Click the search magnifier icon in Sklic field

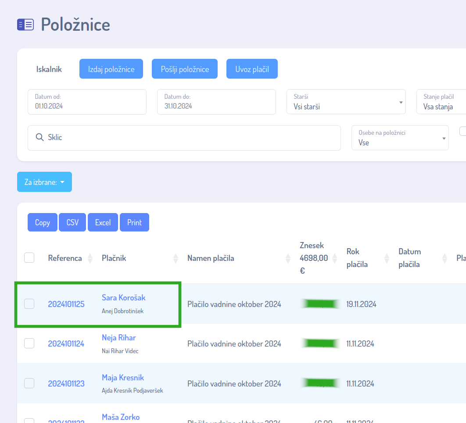pos(39,137)
